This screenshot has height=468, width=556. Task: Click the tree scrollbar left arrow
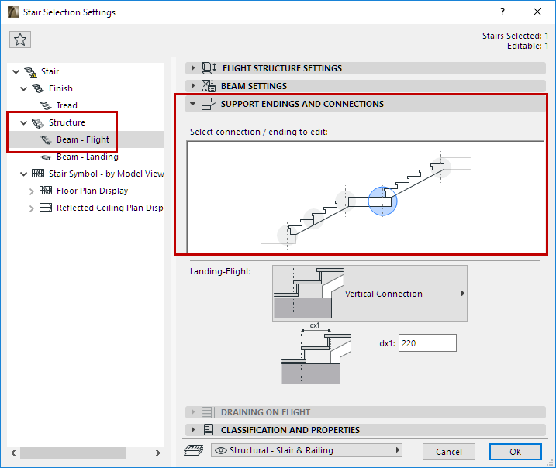(x=13, y=453)
